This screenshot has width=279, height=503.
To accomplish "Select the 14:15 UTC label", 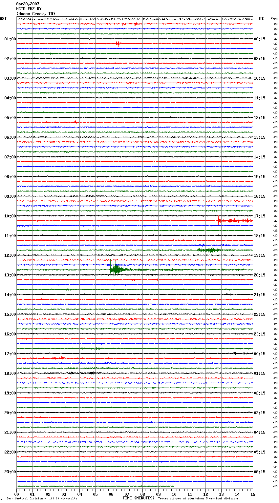I will point(260,157).
